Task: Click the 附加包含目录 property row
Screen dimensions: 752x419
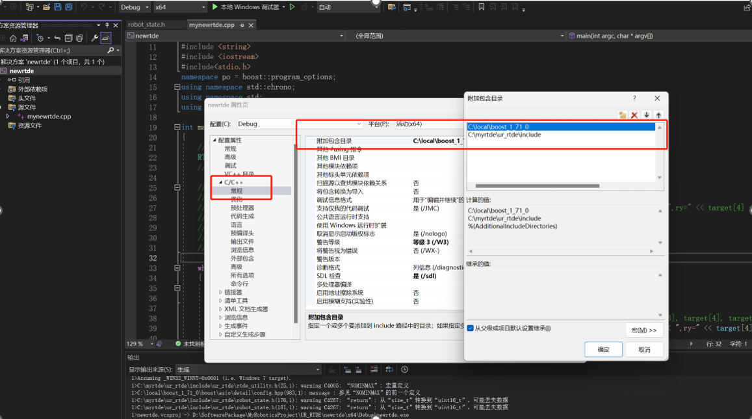Action: pyautogui.click(x=385, y=141)
